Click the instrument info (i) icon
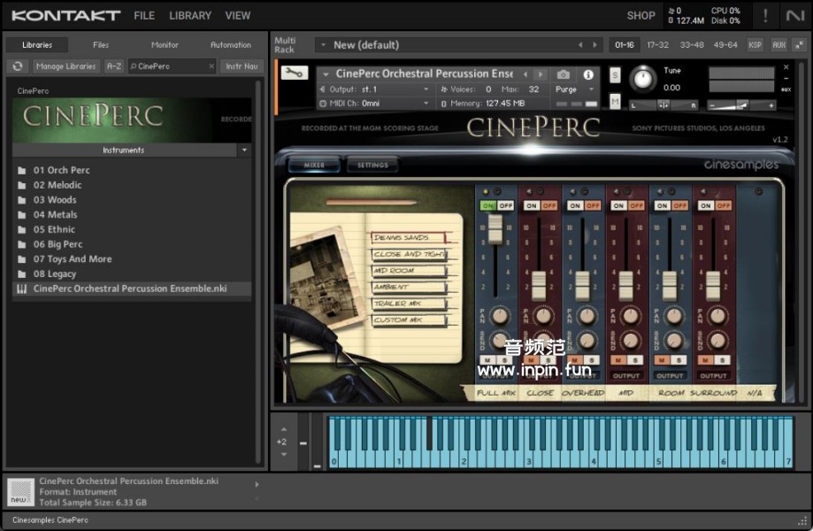 pos(588,75)
